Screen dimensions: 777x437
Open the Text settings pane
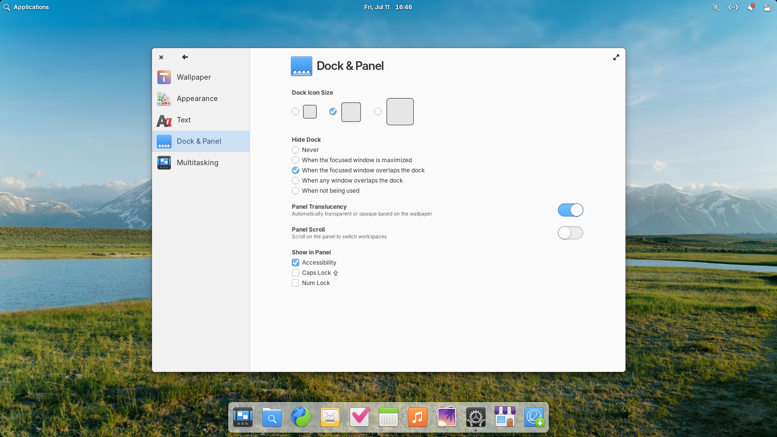tap(201, 120)
